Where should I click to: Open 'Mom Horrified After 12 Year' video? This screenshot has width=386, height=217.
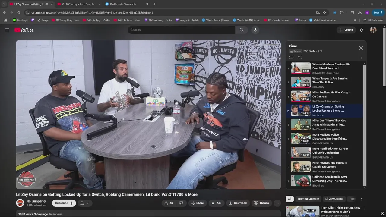click(324, 153)
